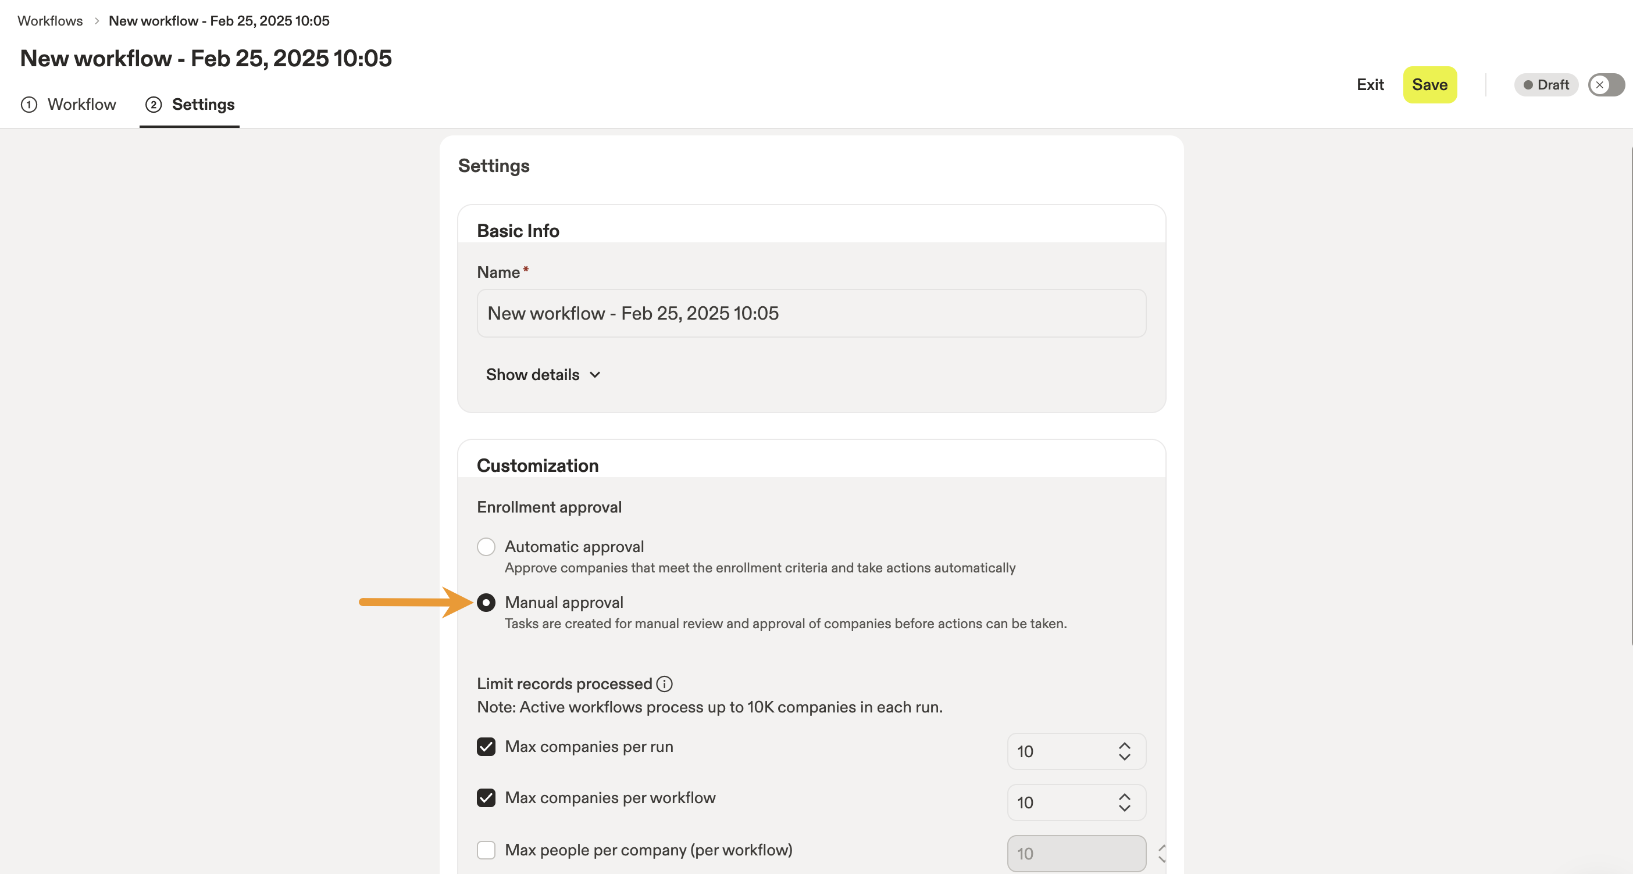This screenshot has width=1633, height=874.
Task: Click the page title New workflow heading
Action: (206, 58)
